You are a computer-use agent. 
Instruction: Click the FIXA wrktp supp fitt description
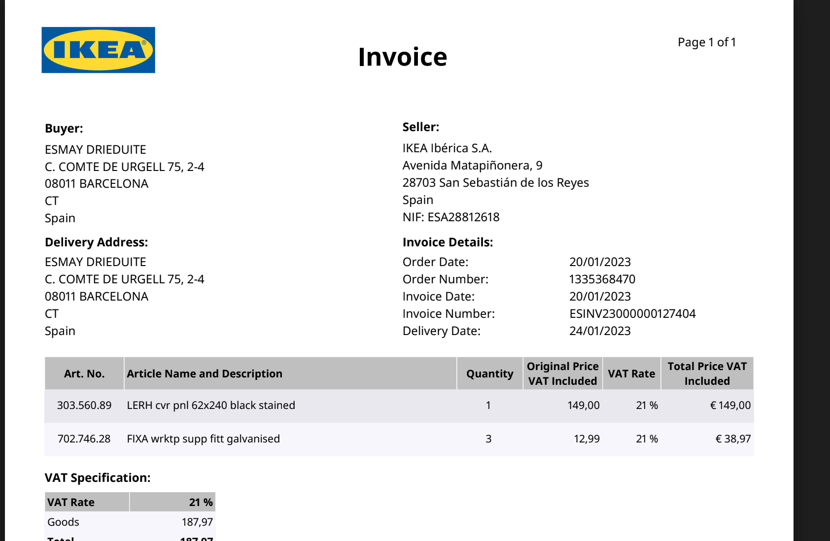pos(203,439)
